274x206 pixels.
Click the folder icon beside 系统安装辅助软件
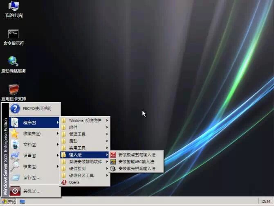64,162
